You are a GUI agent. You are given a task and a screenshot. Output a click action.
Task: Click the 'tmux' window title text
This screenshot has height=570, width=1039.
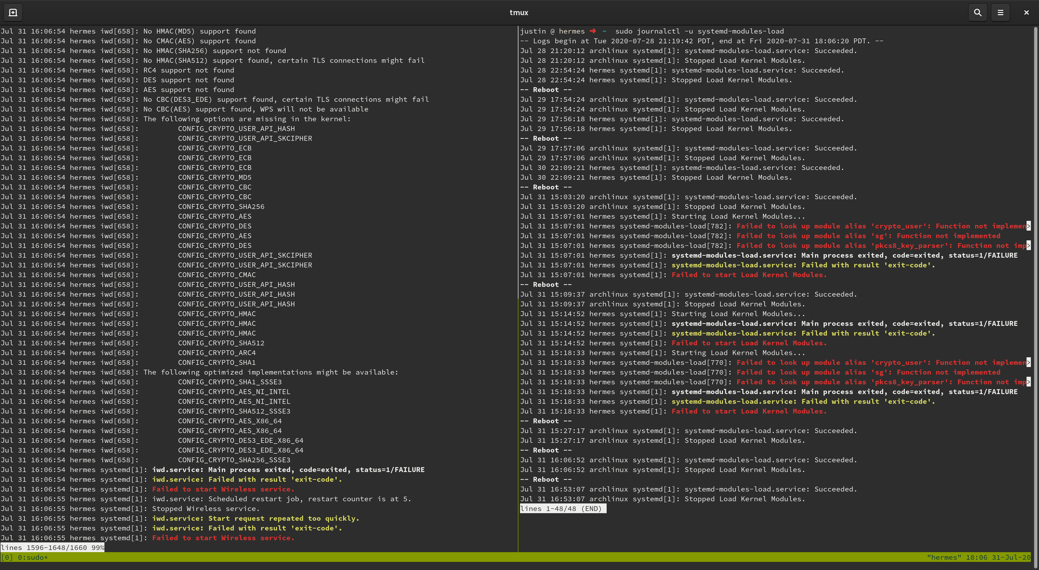(x=519, y=12)
